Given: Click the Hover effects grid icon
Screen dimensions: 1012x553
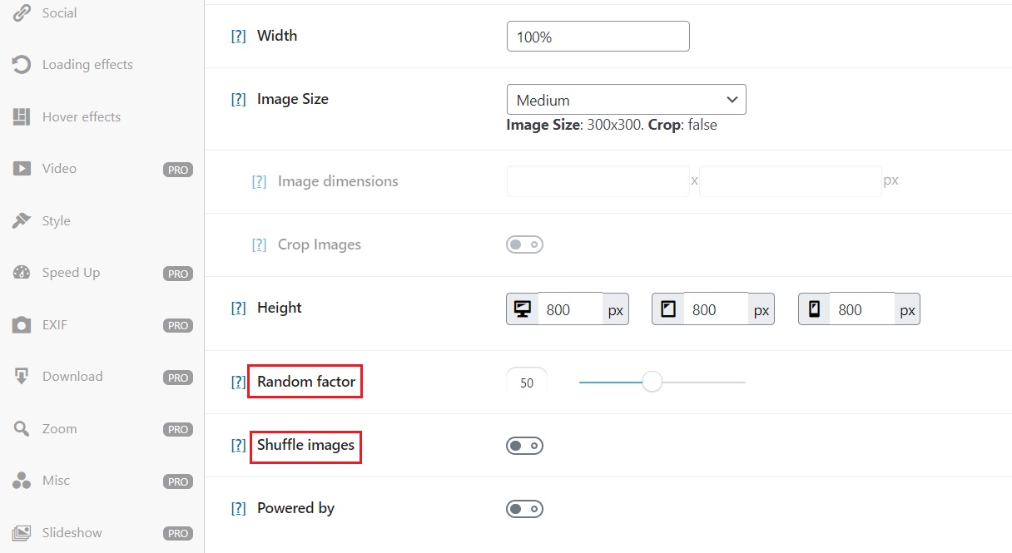Looking at the screenshot, I should (x=21, y=117).
